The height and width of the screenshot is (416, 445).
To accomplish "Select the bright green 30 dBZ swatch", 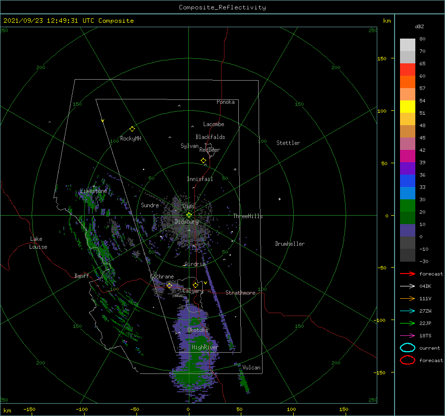I will coord(407,206).
